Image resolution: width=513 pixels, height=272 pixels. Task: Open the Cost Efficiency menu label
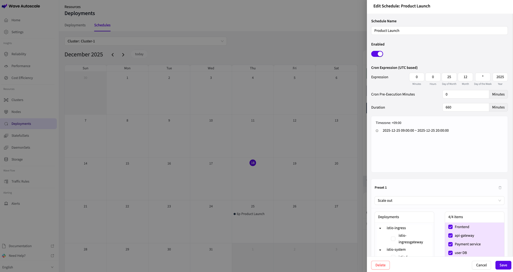(x=22, y=78)
